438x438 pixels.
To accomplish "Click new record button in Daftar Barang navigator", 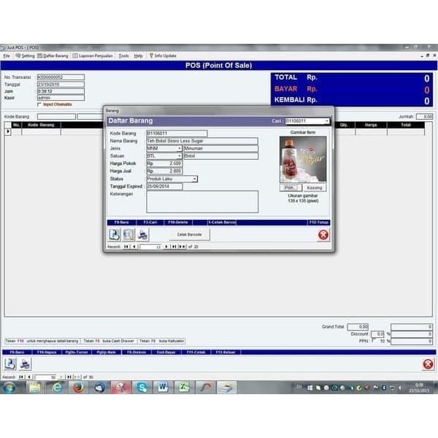I will point(182,247).
